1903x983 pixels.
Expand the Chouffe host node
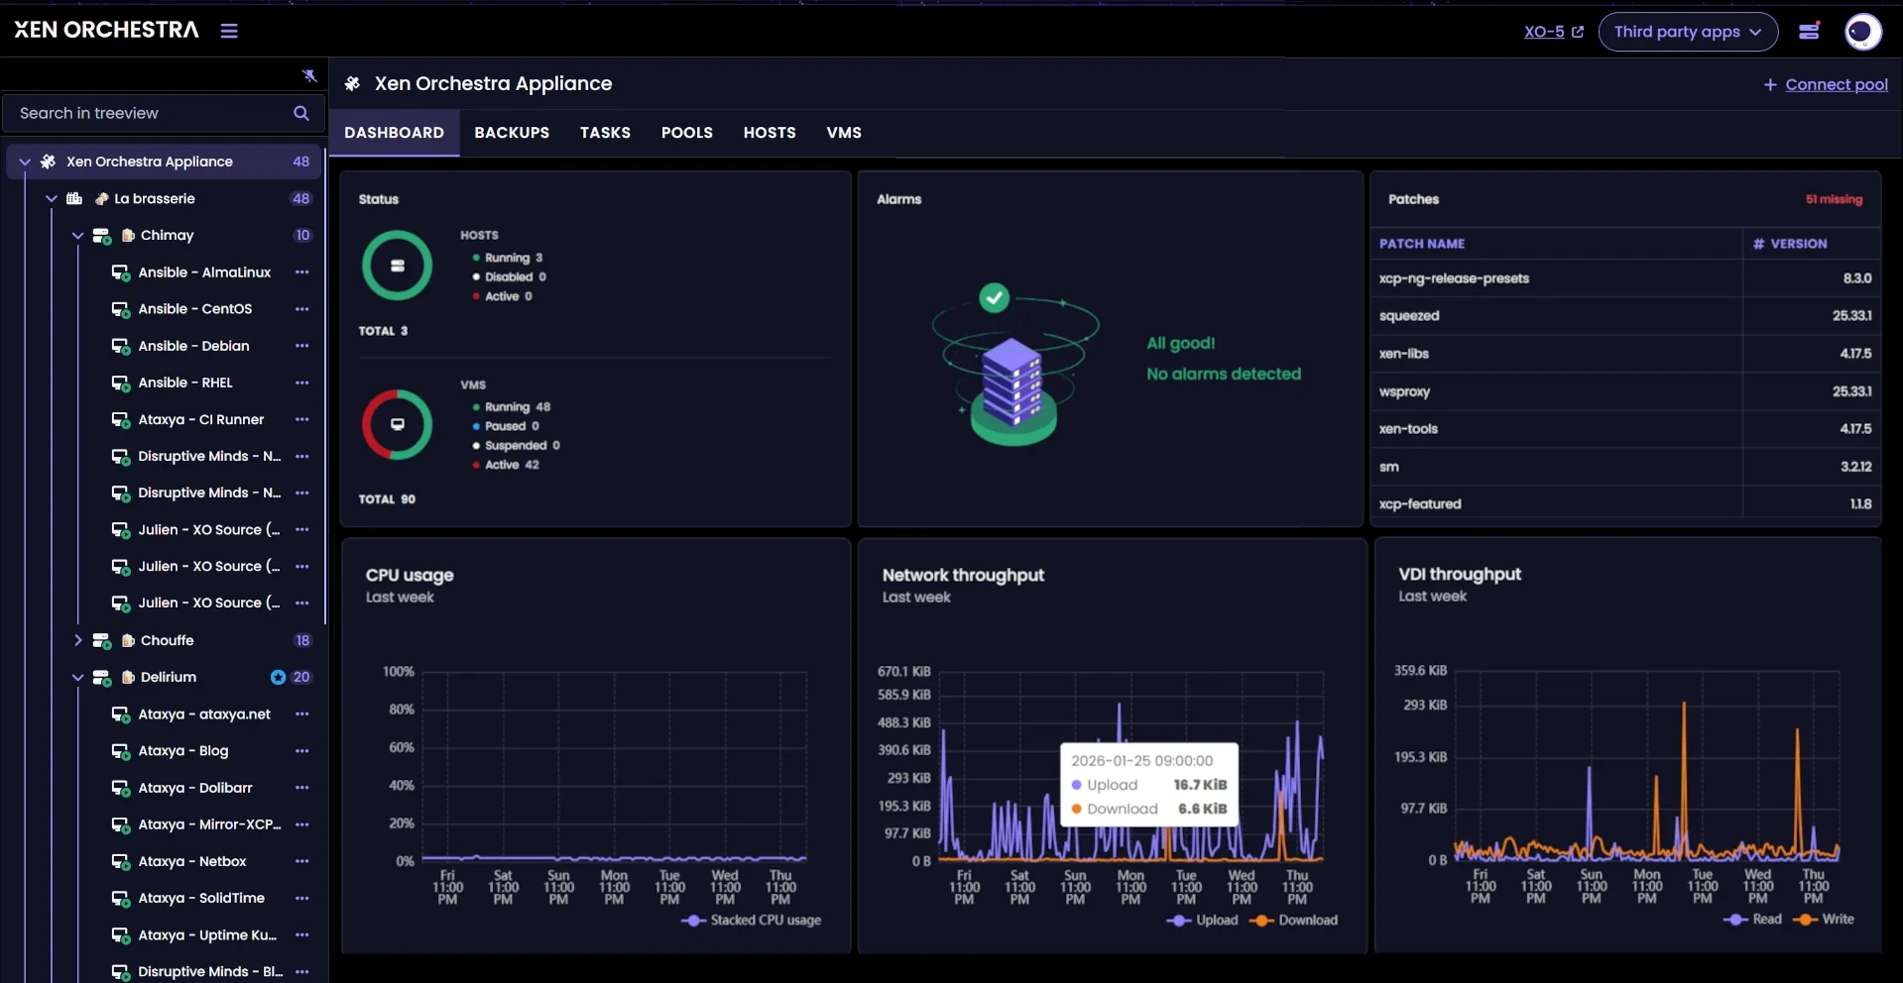pos(77,641)
